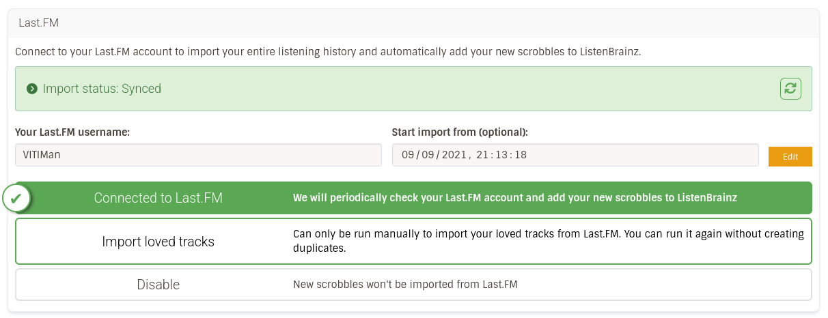This screenshot has width=828, height=318.
Task: Click the month segment in import date
Action: pyautogui.click(x=429, y=155)
